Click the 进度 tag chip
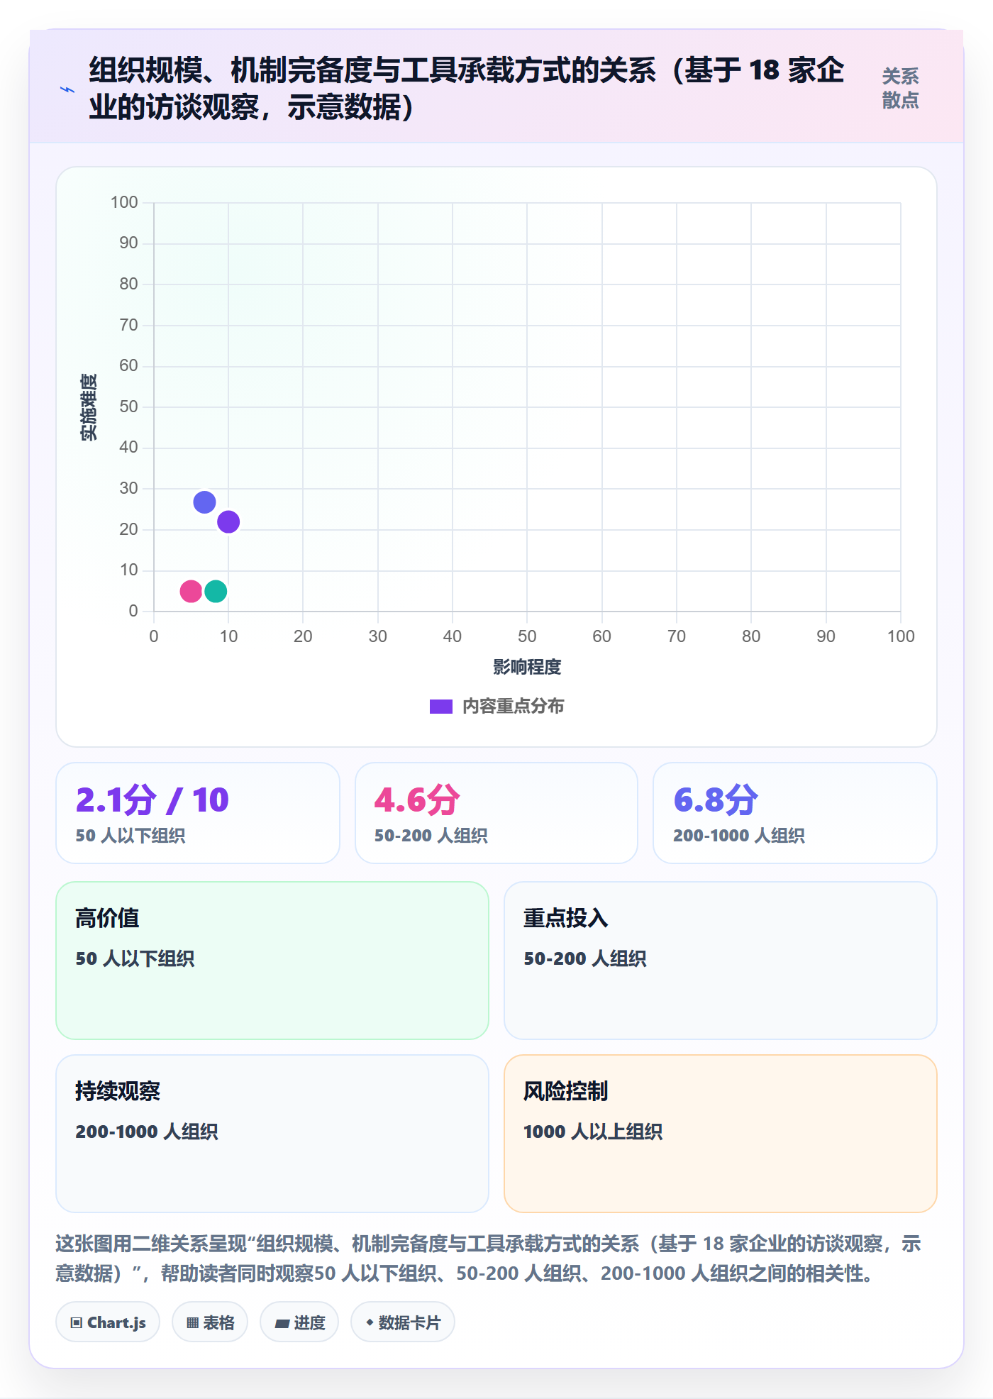Image resolution: width=993 pixels, height=1399 pixels. point(299,1322)
